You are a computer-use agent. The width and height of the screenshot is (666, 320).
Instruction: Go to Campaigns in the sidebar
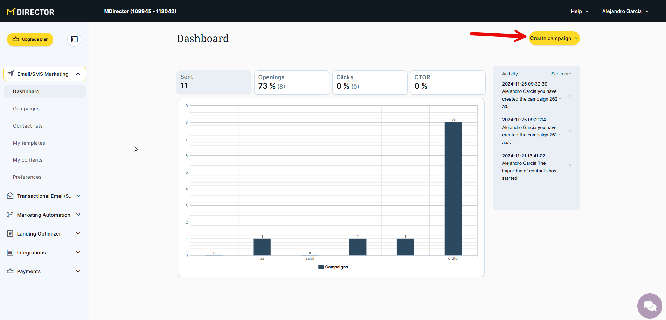pyautogui.click(x=26, y=109)
